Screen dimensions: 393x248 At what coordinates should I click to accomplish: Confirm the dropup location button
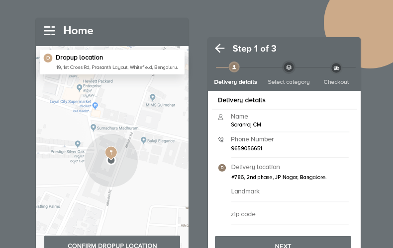tap(112, 242)
